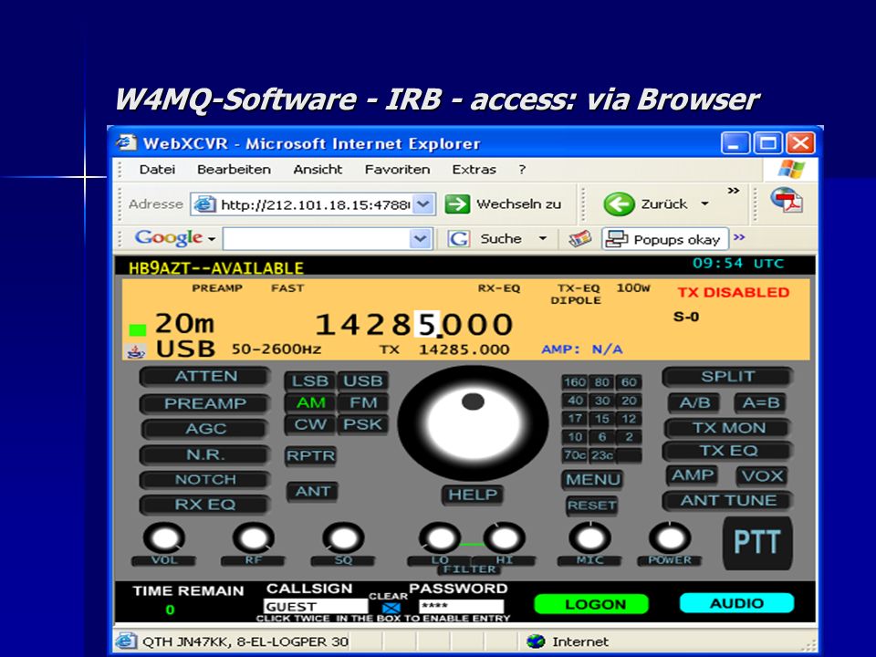Image resolution: width=876 pixels, height=657 pixels.
Task: Click the Internet zone globe icon
Action: (536, 641)
